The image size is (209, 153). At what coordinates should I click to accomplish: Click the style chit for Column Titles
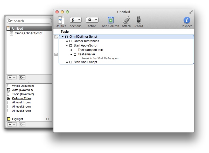coord(9,98)
